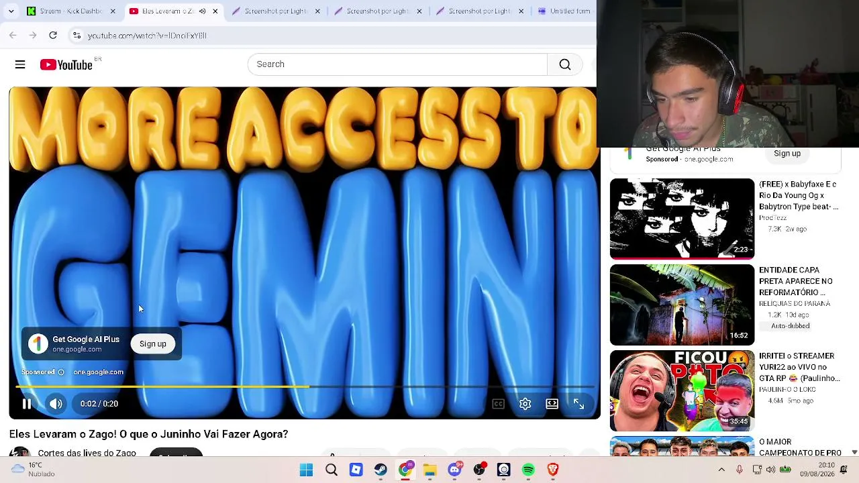Click Sign up on the video ad overlay
Viewport: 859px width, 483px height.
153,344
